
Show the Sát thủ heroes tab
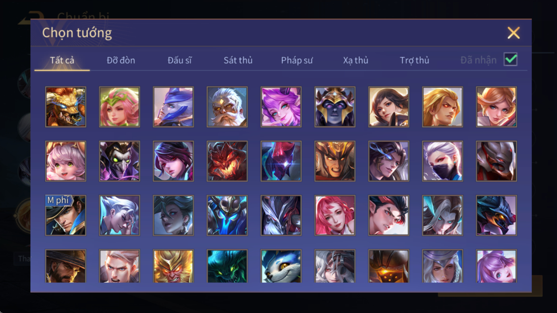coord(238,60)
